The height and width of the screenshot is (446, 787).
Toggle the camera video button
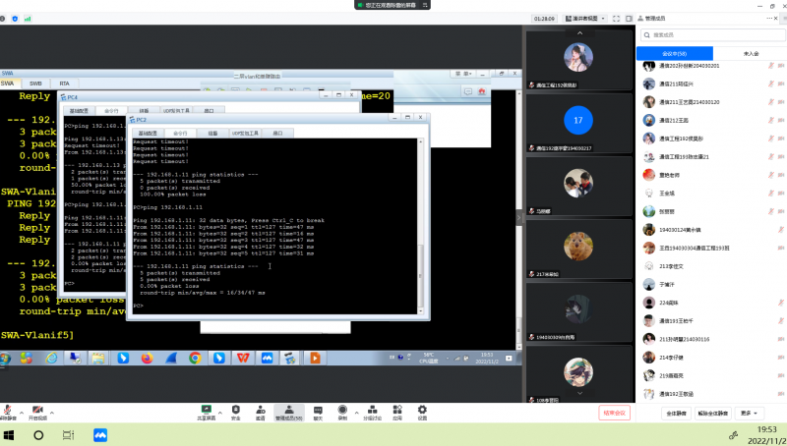37,411
